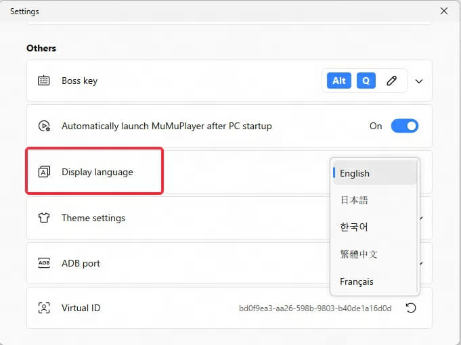461x345 pixels.
Task: Click the Display language icon
Action: click(44, 172)
